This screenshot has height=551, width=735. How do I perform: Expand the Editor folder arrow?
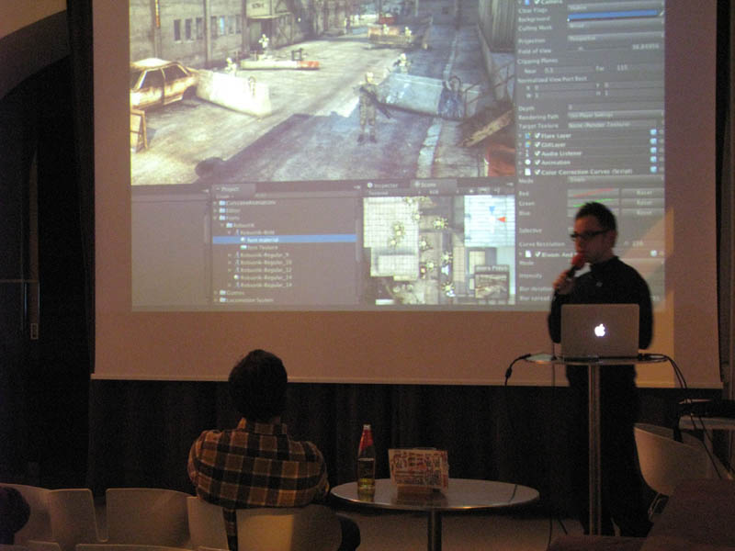(216, 211)
